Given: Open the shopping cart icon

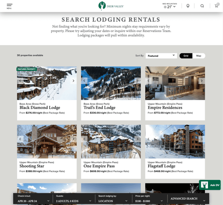Looking at the screenshot, I should (217, 5).
